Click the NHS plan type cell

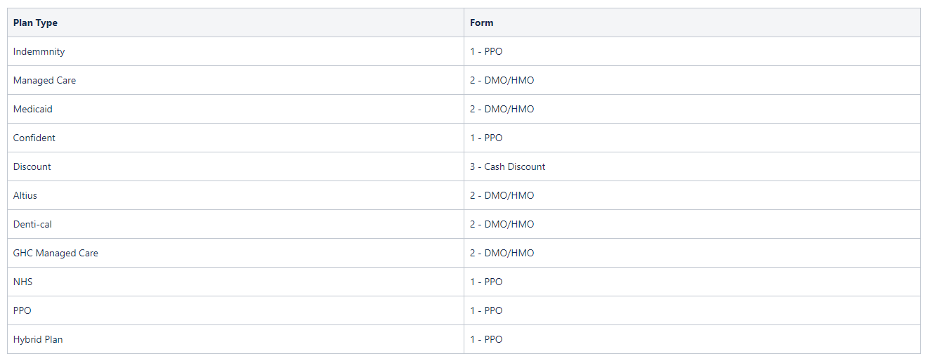235,282
